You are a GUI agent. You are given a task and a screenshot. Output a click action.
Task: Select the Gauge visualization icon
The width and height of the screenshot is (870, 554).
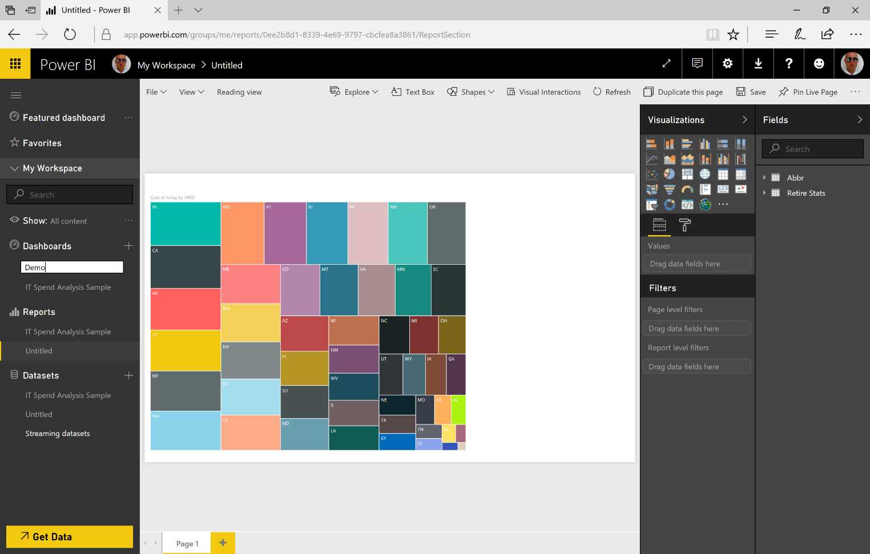(x=687, y=189)
